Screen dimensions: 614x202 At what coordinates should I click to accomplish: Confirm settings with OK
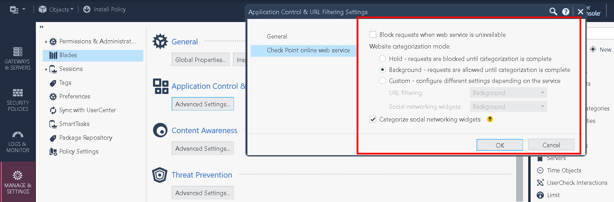(x=500, y=145)
